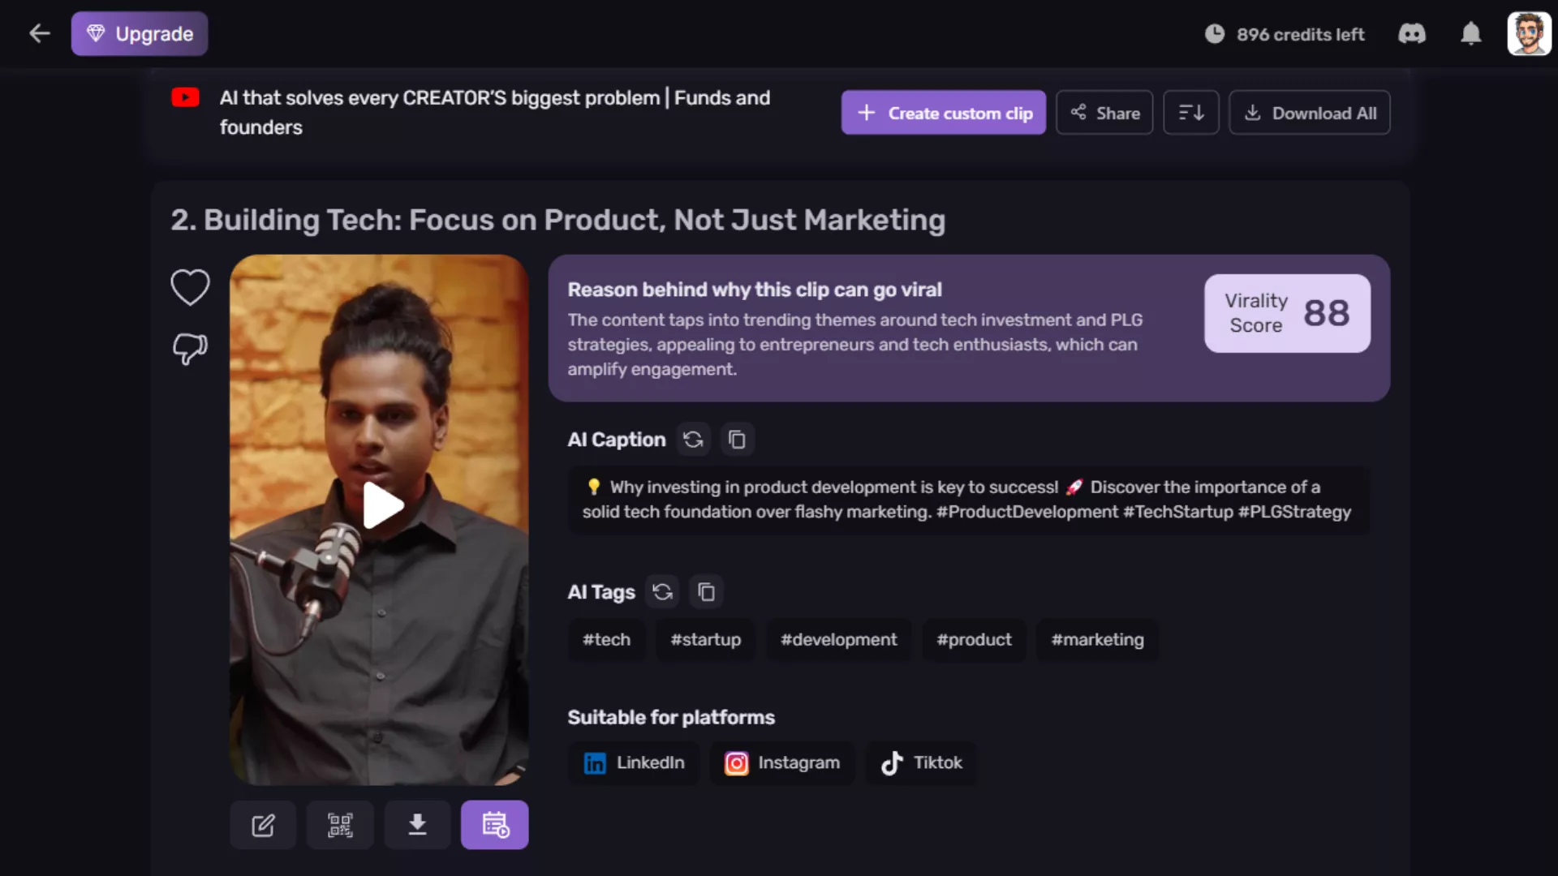Dislike clip with thumbs down
This screenshot has width=1558, height=876.
coord(190,349)
